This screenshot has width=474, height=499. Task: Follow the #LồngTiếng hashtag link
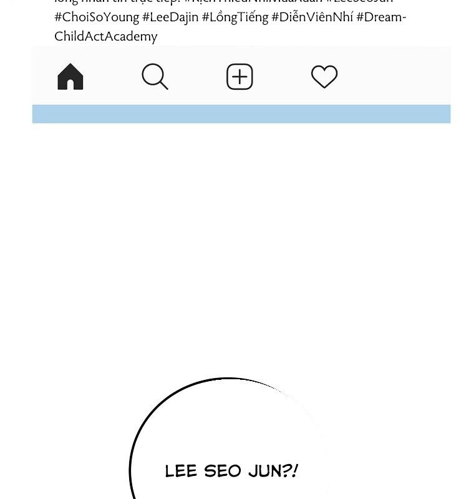[x=235, y=17]
